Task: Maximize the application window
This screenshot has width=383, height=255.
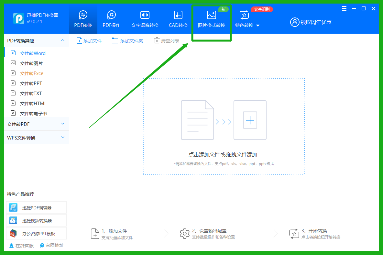Action: coord(364,8)
